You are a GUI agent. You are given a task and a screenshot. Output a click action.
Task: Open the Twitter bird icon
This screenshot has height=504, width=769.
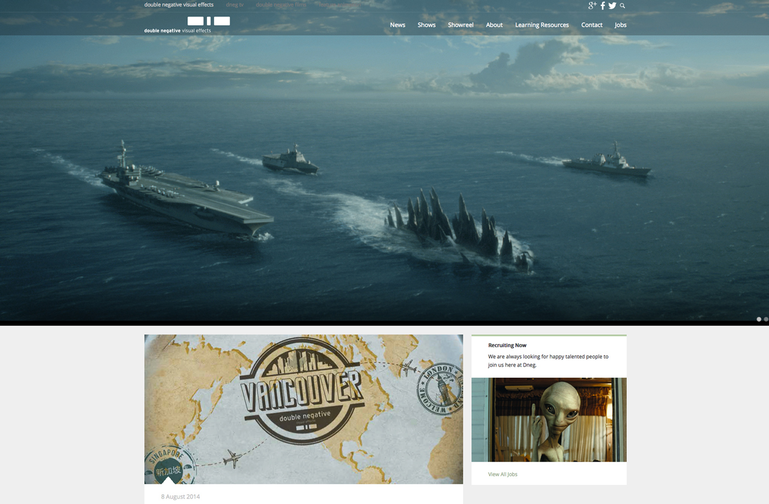(612, 5)
